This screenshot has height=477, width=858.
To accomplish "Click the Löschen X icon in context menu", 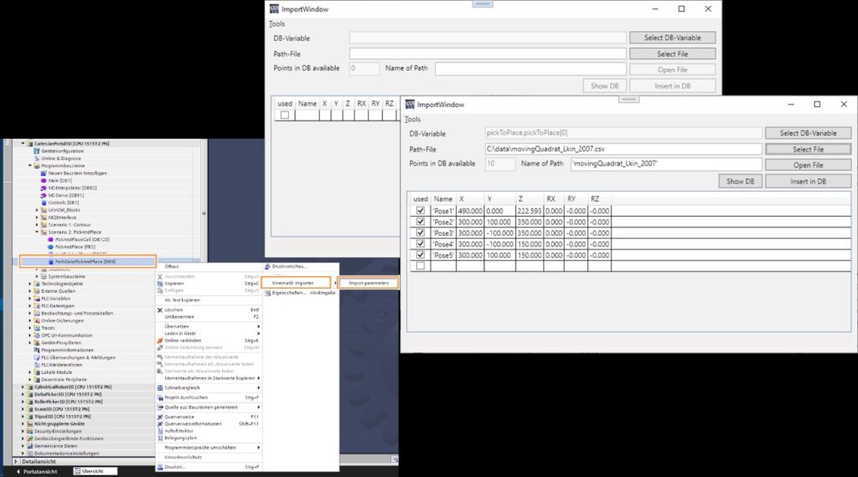I will tap(159, 310).
